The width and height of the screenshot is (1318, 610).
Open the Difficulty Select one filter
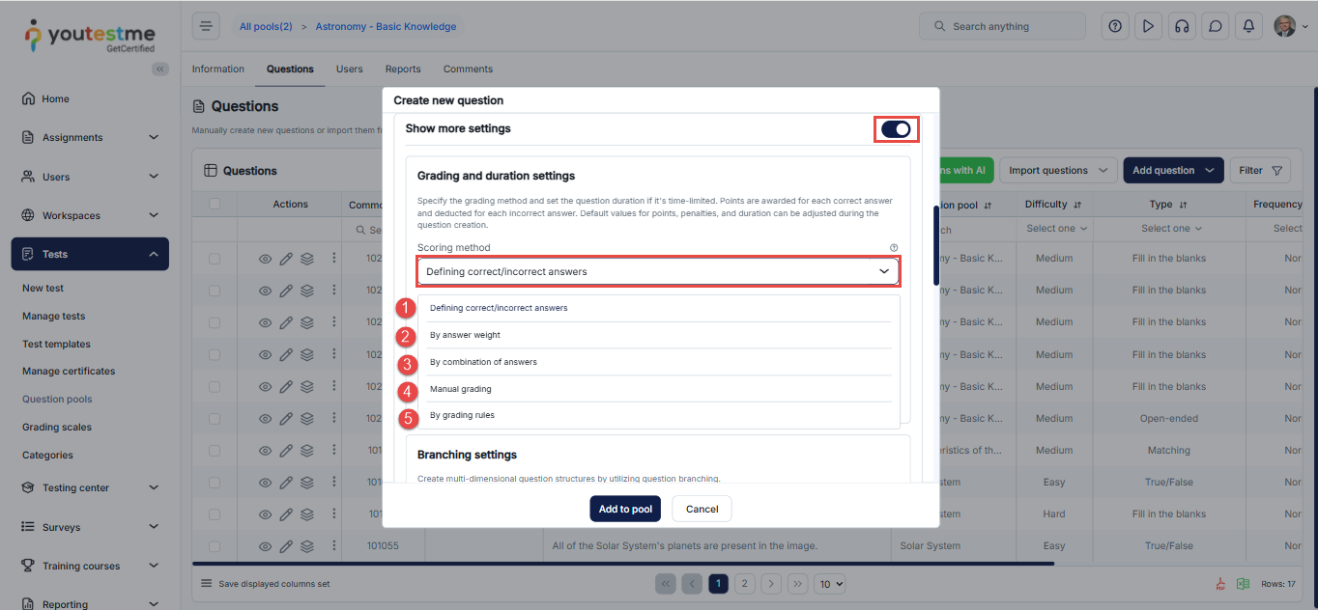click(x=1056, y=229)
